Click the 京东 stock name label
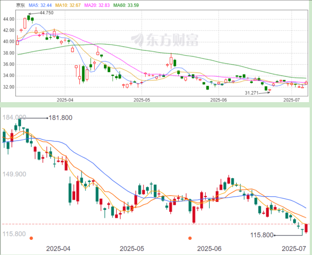Image resolution: width=312 pixels, height=255 pixels. tap(21, 5)
